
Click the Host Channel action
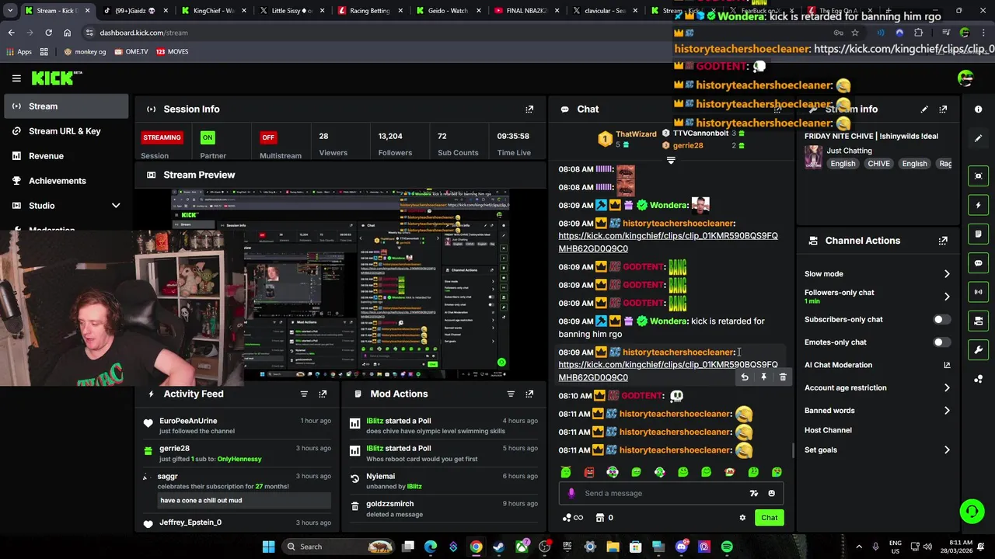click(x=828, y=430)
